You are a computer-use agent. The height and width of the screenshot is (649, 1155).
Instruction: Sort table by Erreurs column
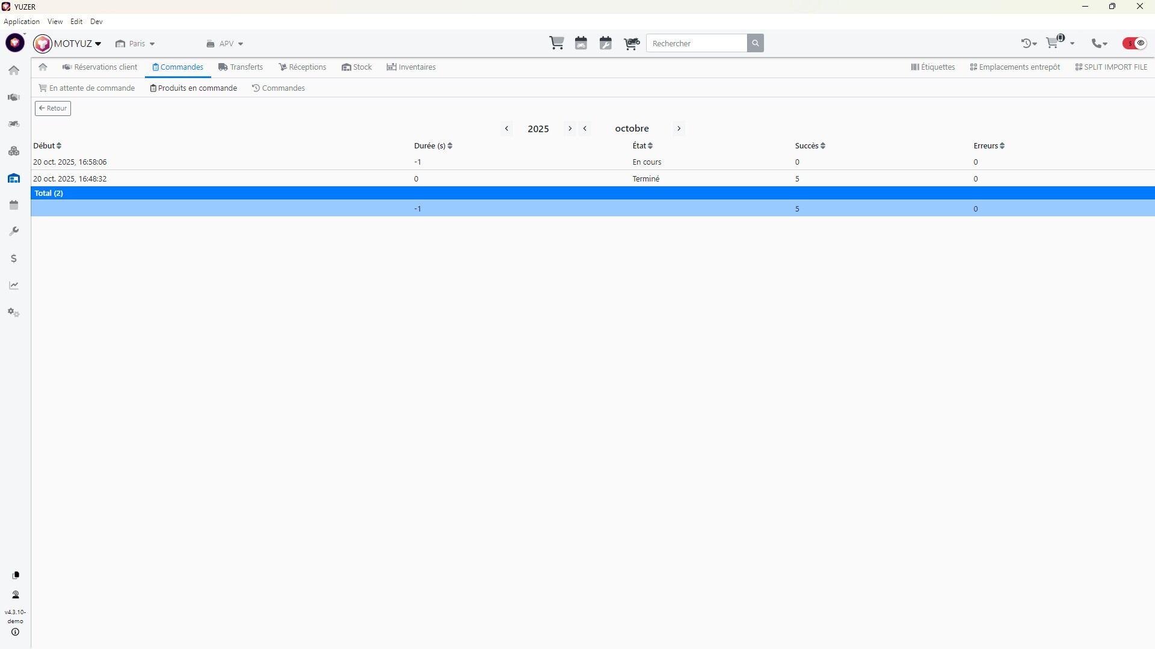[x=989, y=146]
